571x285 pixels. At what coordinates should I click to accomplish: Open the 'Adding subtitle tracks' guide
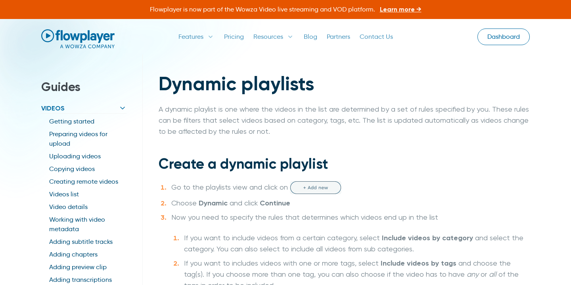(81, 242)
